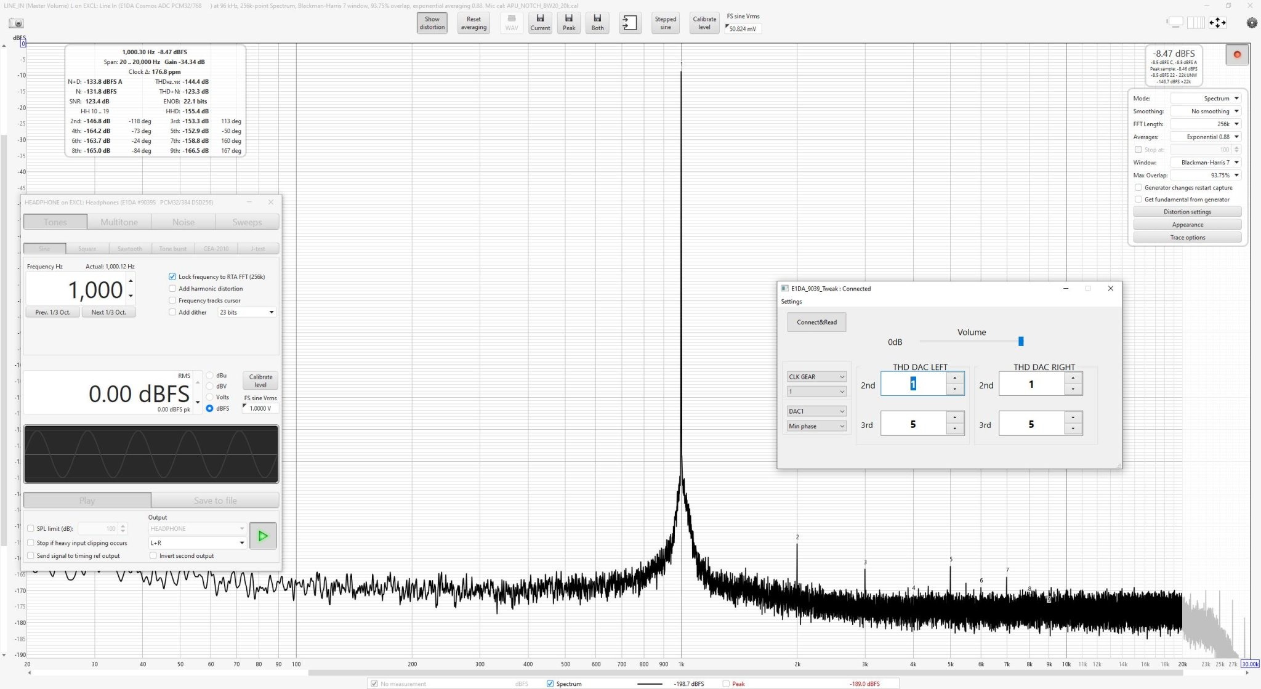Screen dimensions: 1261x689
Task: Select Volts level unit radio button
Action: pyautogui.click(x=210, y=397)
